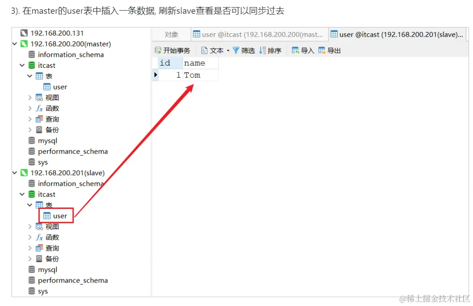This screenshot has width=473, height=306.
Task: Click the 导出 export button
Action: tap(329, 51)
